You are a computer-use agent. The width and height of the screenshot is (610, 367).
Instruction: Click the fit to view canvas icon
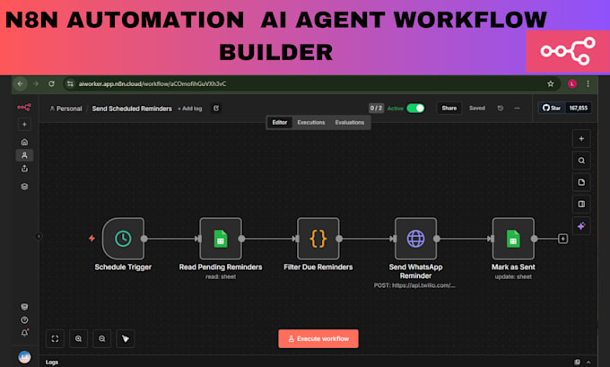(55, 338)
